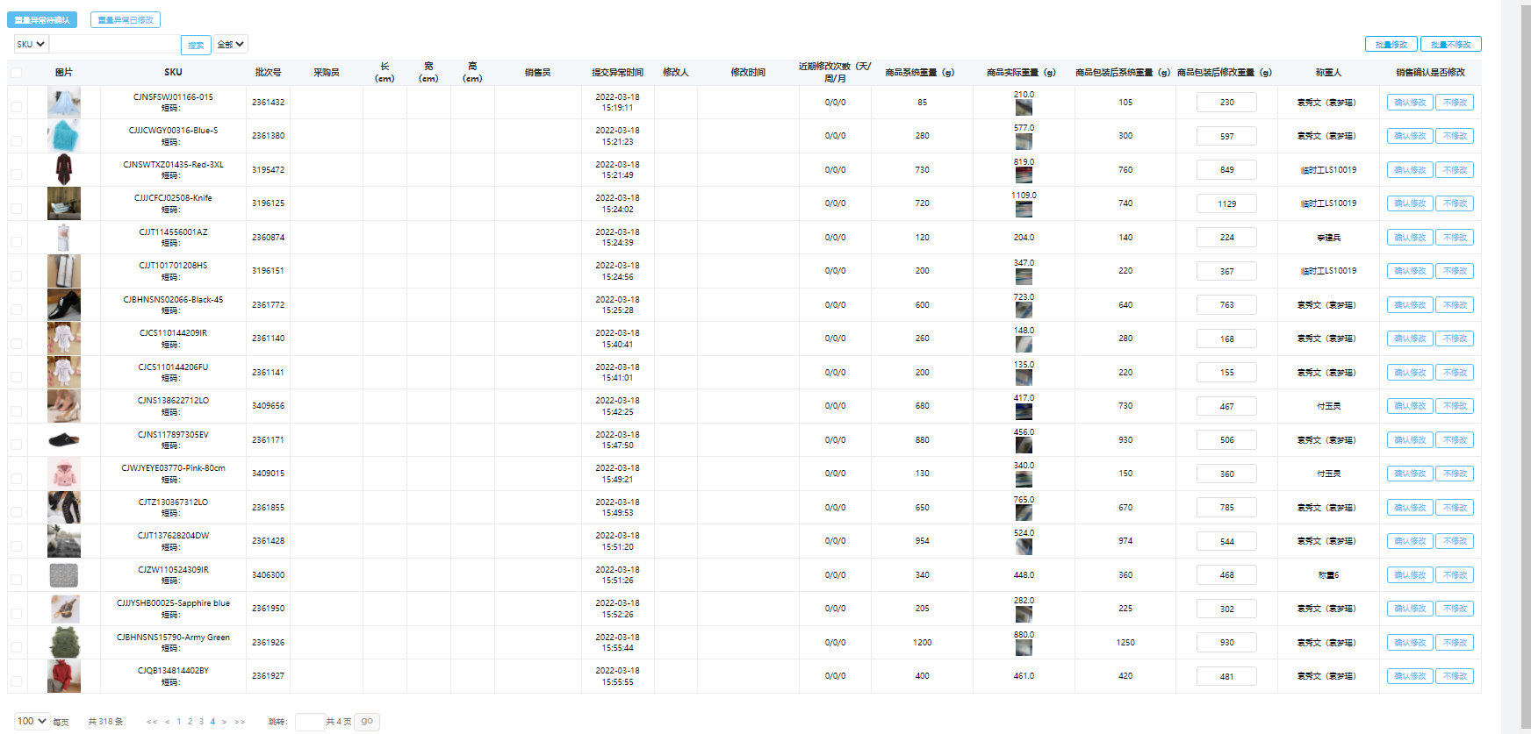The width and height of the screenshot is (1531, 734).
Task: Click the 批量修改 batch modify button
Action: [1391, 44]
